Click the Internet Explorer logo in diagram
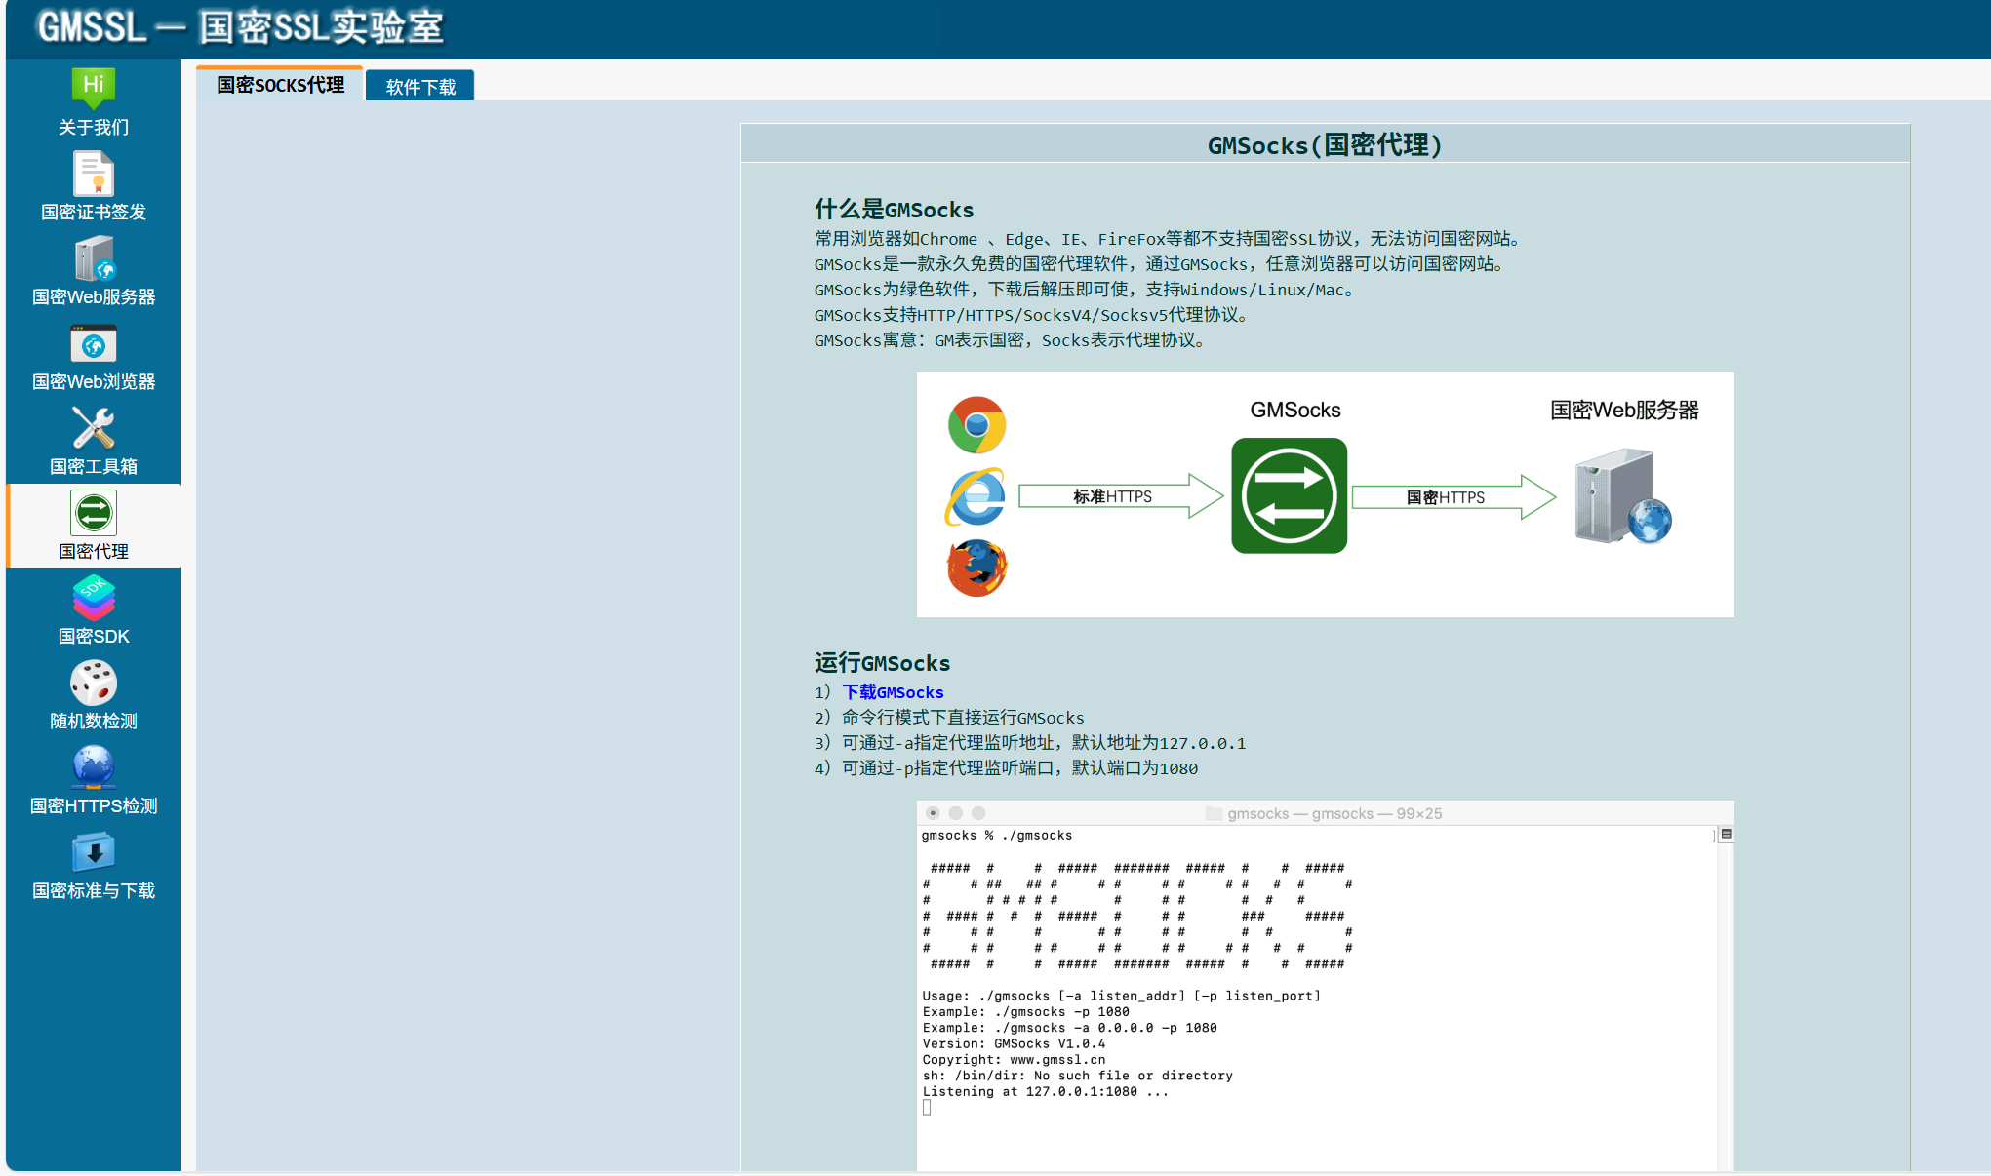Image resolution: width=1991 pixels, height=1176 pixels. point(976,497)
